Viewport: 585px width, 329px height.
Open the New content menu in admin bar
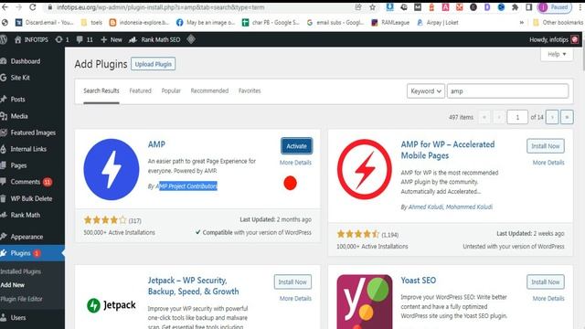[x=112, y=39]
